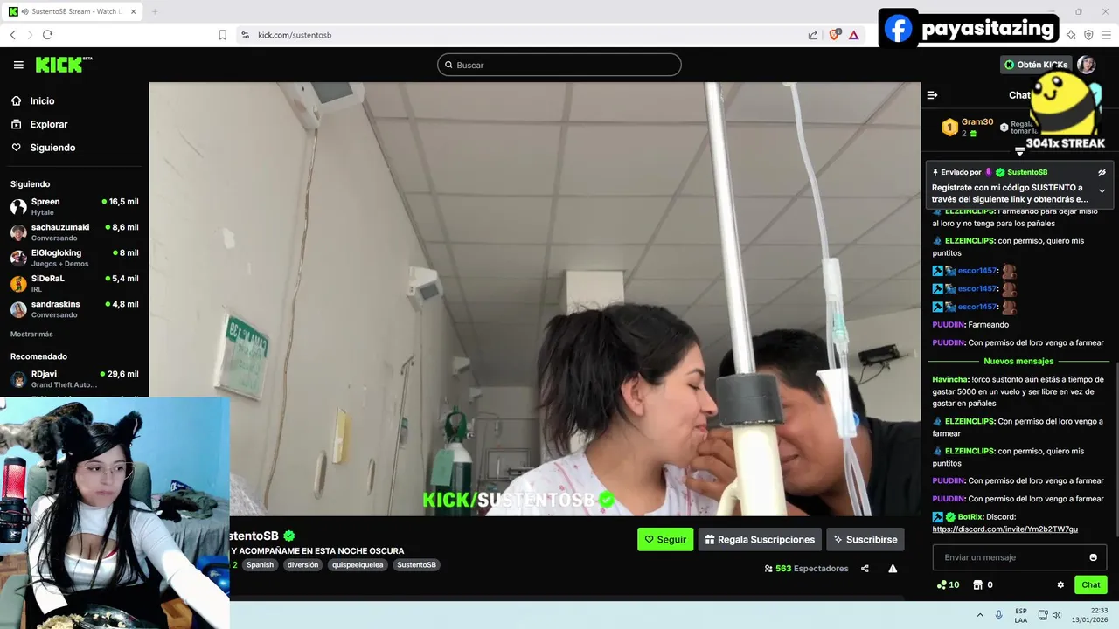Open SiDeRaL's channel

(74, 283)
